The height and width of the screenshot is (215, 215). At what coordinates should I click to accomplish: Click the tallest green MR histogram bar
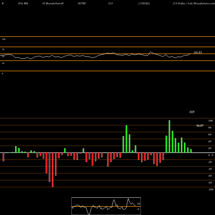pyautogui.click(x=169, y=136)
